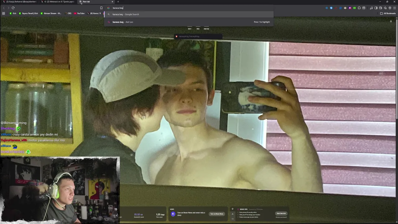Toggle the browser sidebar panel

pyautogui.click(x=376, y=8)
